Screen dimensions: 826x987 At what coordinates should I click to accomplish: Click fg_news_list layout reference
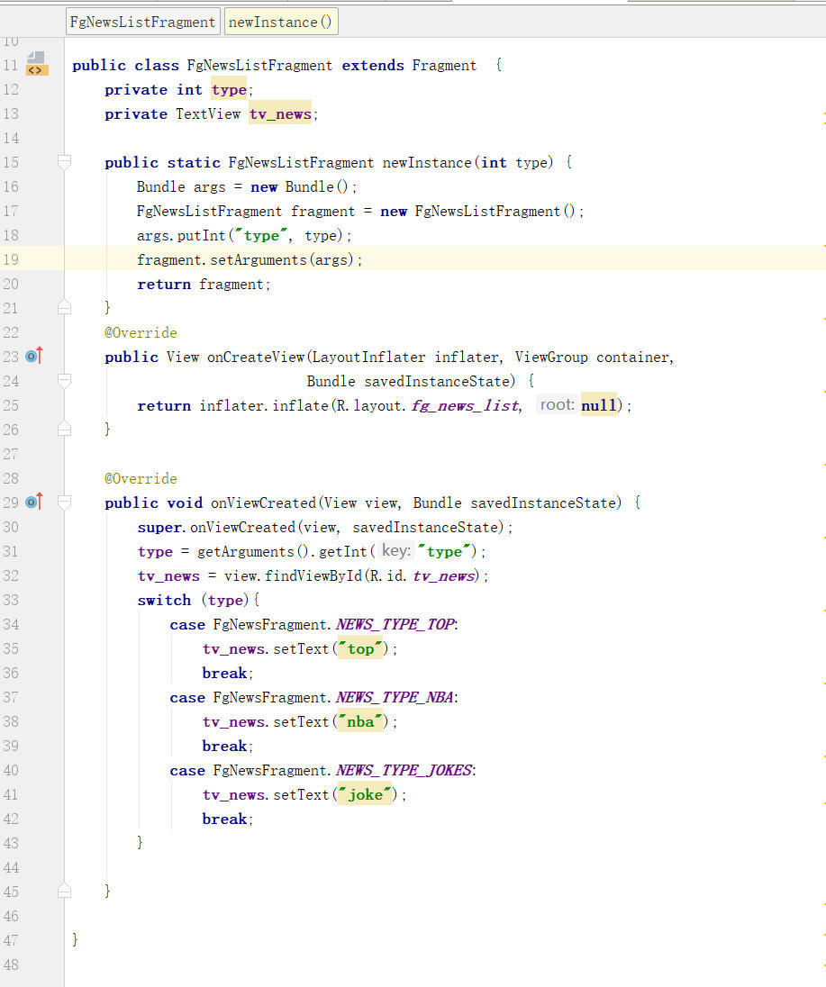(467, 406)
